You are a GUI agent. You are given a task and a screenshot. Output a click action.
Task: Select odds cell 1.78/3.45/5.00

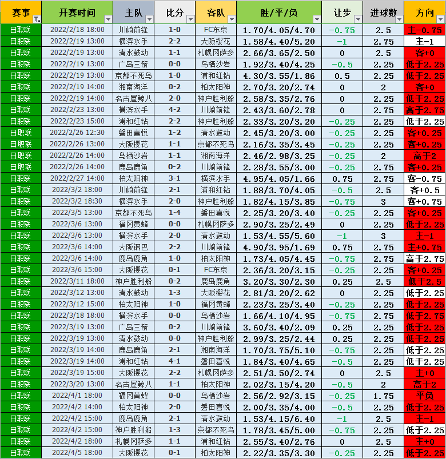tap(279, 429)
